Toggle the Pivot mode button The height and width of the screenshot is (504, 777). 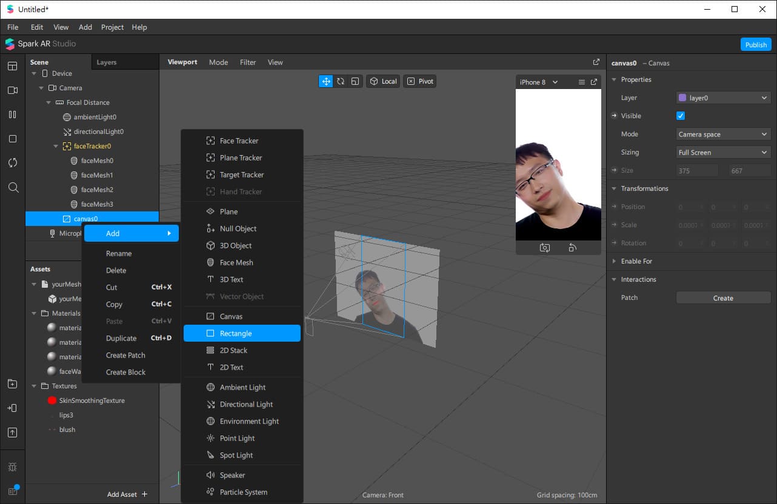pos(420,81)
